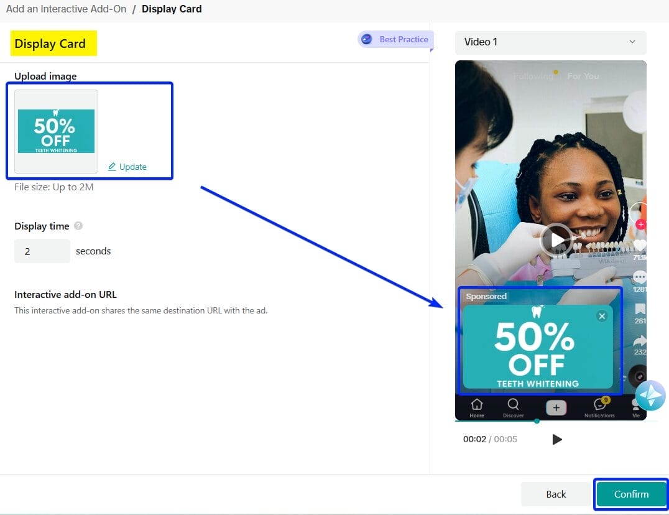Expand the Video 1 dropdown

pyautogui.click(x=550, y=42)
